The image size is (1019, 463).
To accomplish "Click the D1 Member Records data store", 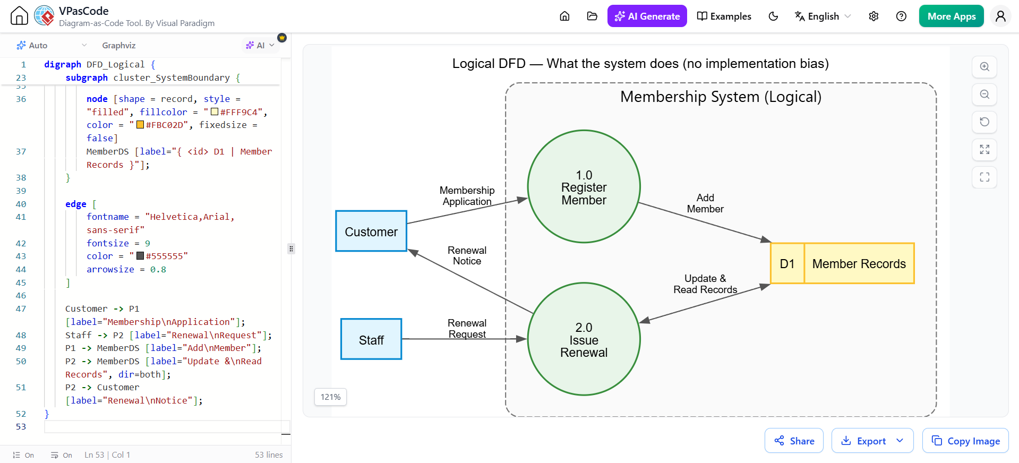I will pos(842,263).
